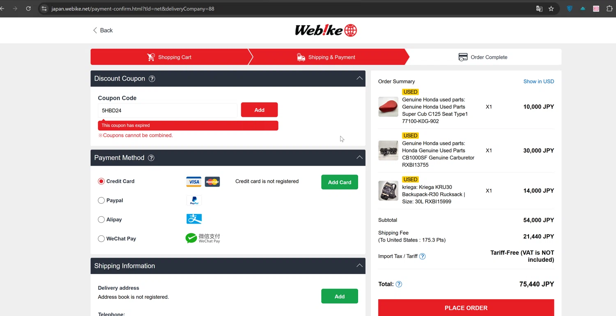Select the Paypal radio button
616x316 pixels.
pos(101,201)
